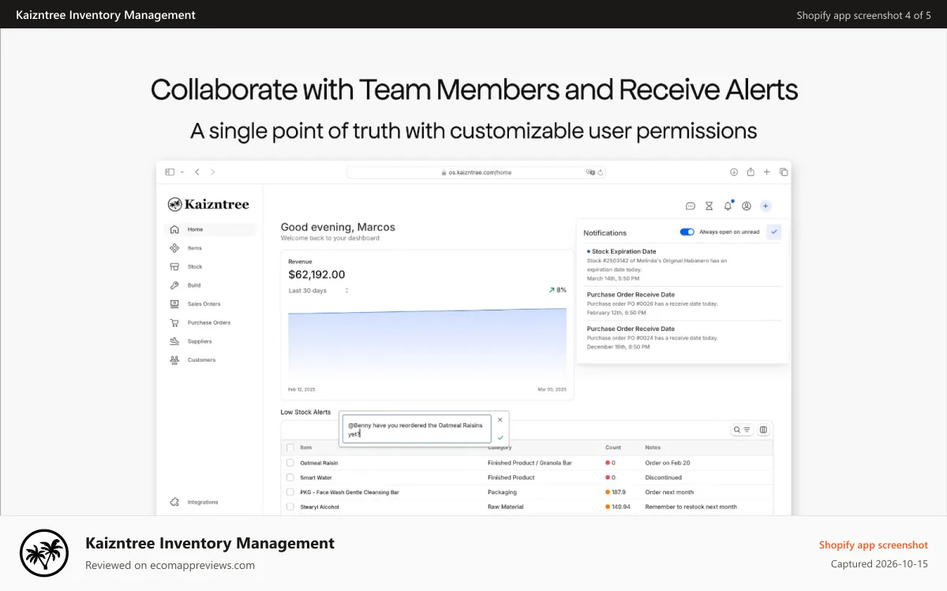Check the PKG - Face Wash row checkbox

click(290, 492)
